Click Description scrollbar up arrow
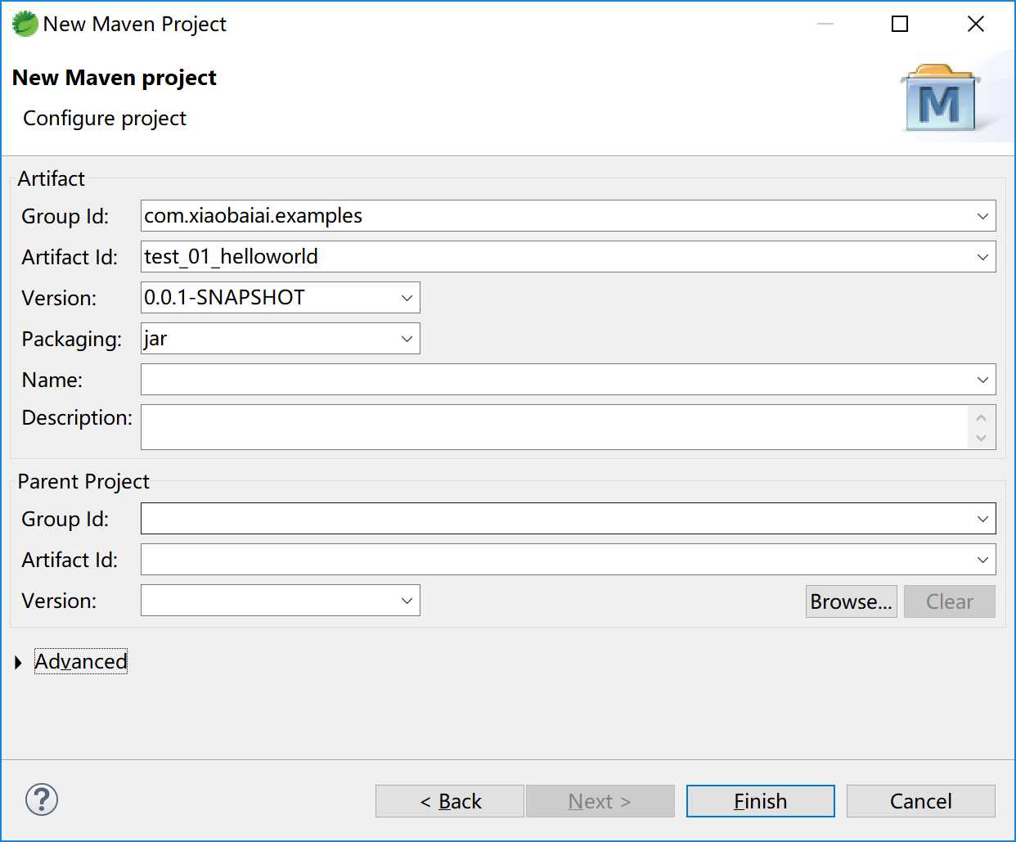Image resolution: width=1016 pixels, height=842 pixels. point(982,416)
